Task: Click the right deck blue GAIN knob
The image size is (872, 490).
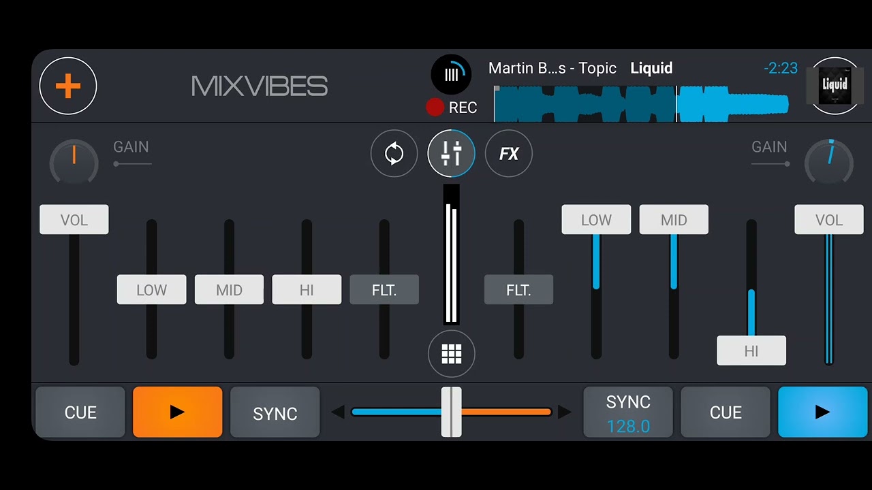Action: pyautogui.click(x=829, y=163)
